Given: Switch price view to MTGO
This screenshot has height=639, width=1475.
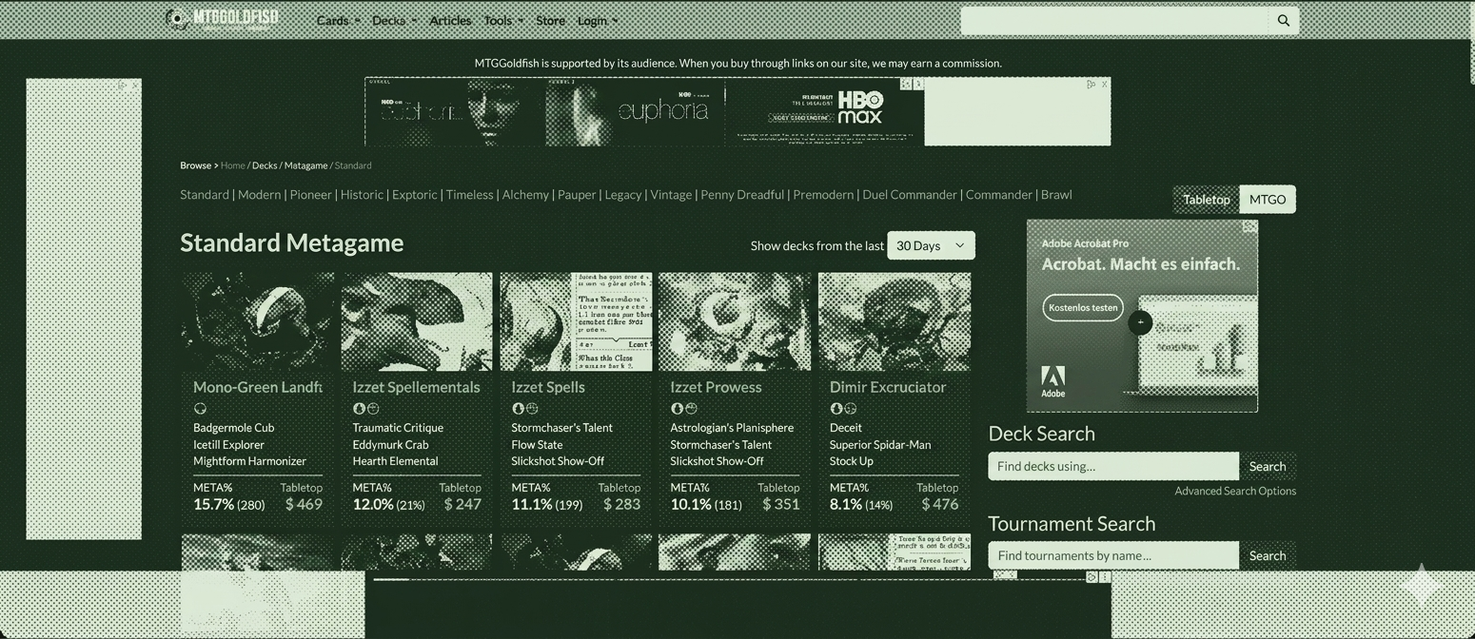Looking at the screenshot, I should (1268, 199).
